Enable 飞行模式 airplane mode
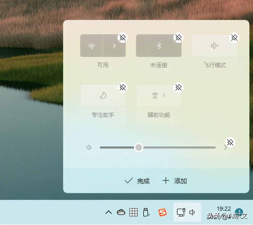 point(214,46)
